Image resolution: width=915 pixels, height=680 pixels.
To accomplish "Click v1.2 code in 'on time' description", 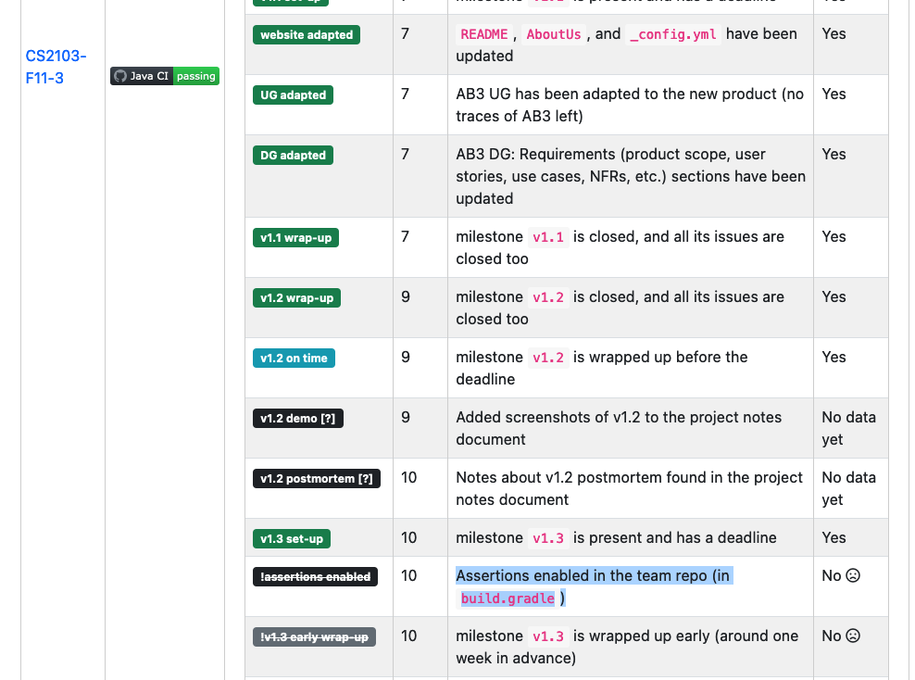I will tap(548, 358).
